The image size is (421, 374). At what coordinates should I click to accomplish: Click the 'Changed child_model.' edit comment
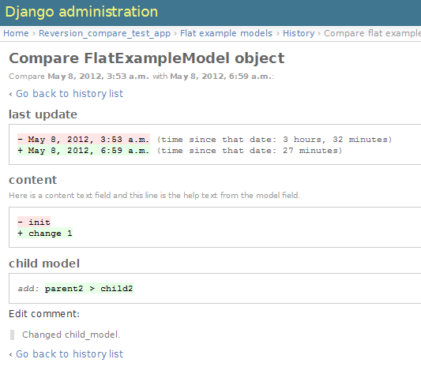71,335
